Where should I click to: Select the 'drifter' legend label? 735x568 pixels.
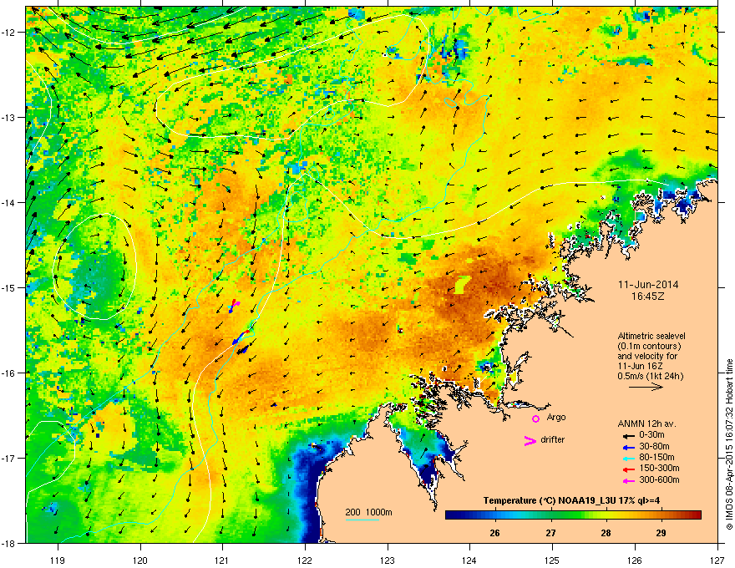pos(553,439)
